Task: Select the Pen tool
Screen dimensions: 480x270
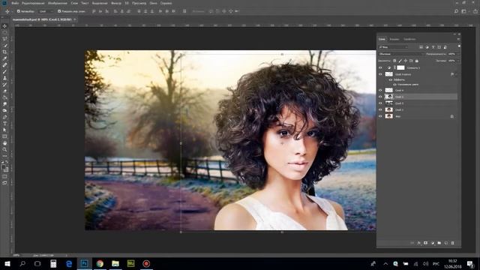Action: (4, 117)
